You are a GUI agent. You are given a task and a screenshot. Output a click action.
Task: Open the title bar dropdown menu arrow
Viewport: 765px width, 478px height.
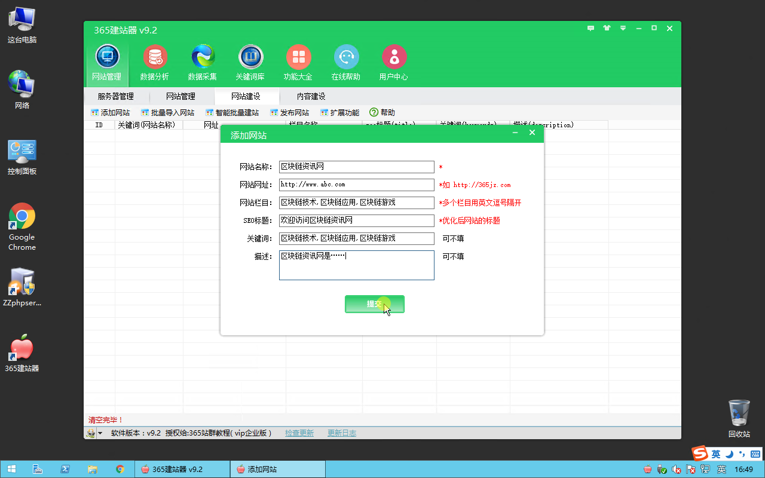pyautogui.click(x=623, y=28)
